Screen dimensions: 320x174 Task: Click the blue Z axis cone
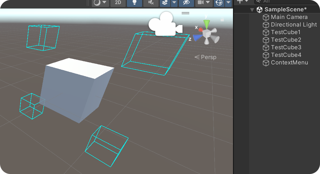click(198, 38)
